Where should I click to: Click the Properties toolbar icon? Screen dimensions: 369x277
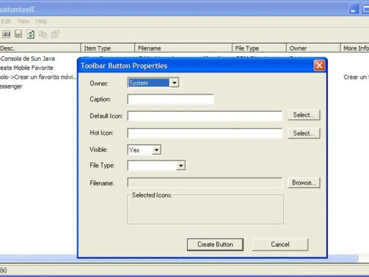click(55, 34)
